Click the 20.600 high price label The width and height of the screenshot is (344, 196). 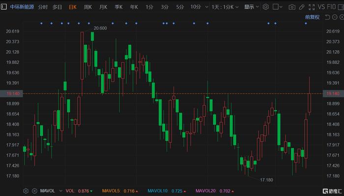click(100, 28)
